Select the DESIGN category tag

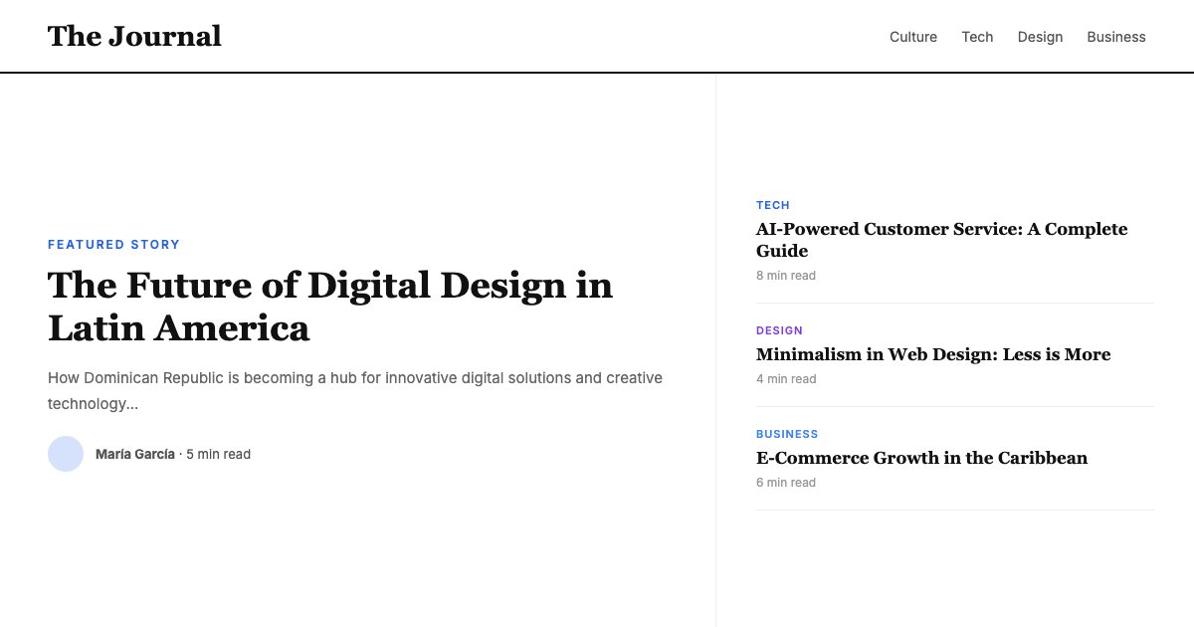pyautogui.click(x=780, y=330)
